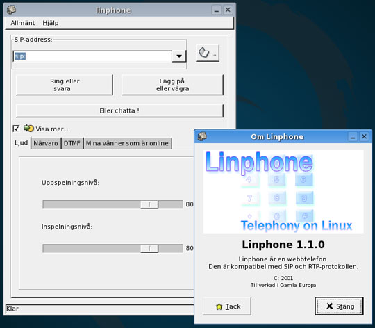Switch to the Närvaro tab
Viewport: 375px width, 328px height.
point(46,143)
